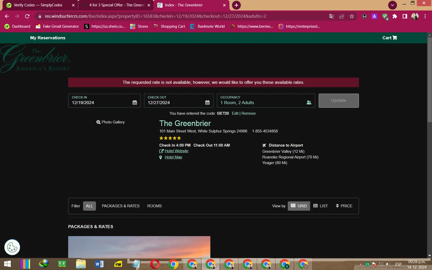Click the Occupancy guests icon
Viewport: 432px width, 270px height.
(x=309, y=103)
